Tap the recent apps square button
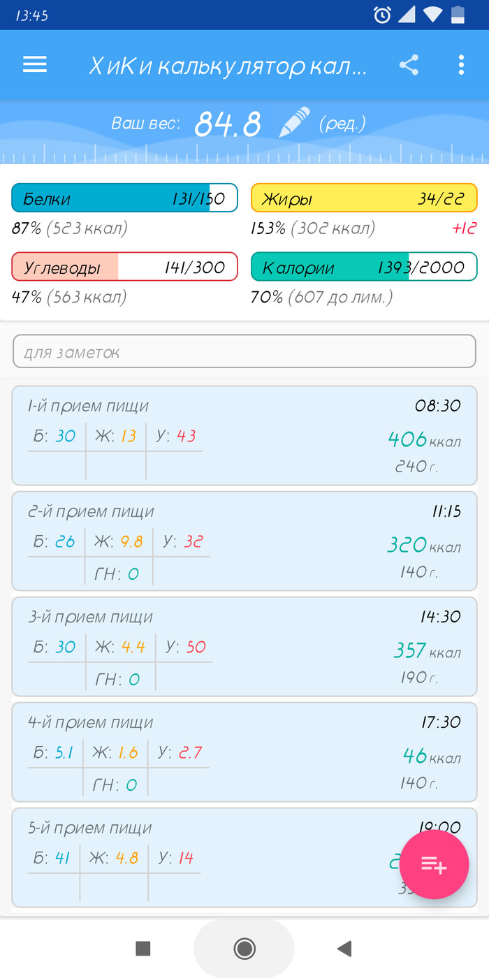 click(143, 948)
